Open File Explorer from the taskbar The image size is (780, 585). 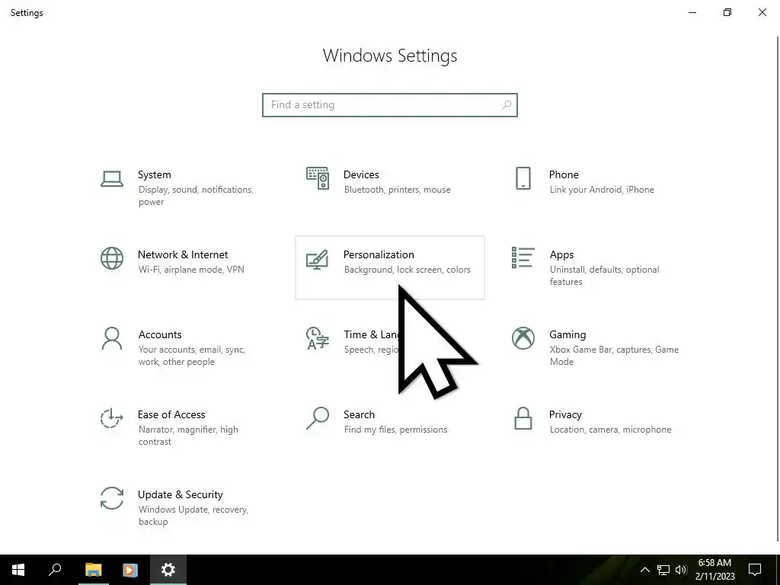pyautogui.click(x=93, y=570)
